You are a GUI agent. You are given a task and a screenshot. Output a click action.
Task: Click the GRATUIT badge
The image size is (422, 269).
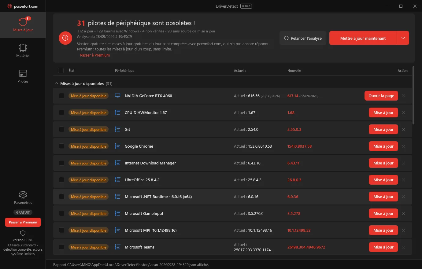23,212
